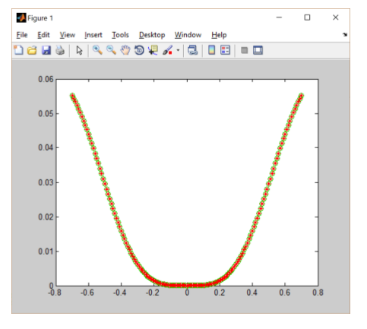The image size is (367, 329).
Task: Enable the Rotate 3D tool
Action: click(139, 50)
